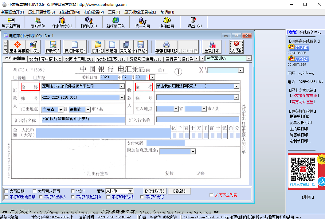This screenshot has width=325, height=219.
Task: Click 重复打印 reprint icon
Action: 212,47
